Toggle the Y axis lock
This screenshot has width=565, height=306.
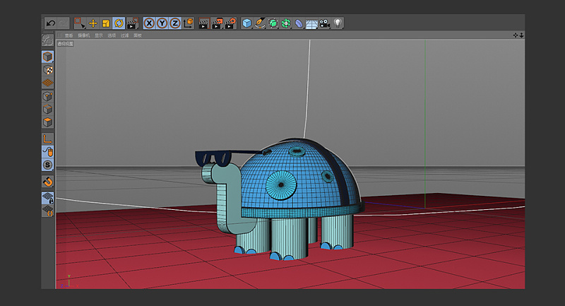click(162, 23)
